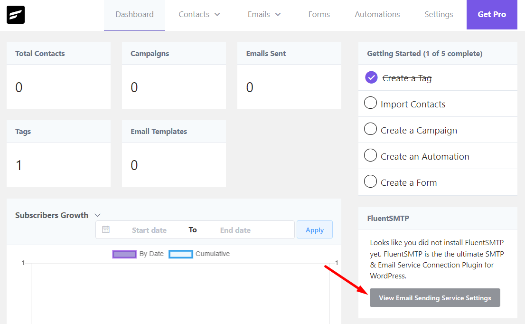Open the Automations tab
525x324 pixels.
377,14
